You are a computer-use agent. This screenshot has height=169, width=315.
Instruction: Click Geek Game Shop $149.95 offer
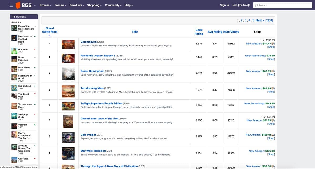coord(259,104)
